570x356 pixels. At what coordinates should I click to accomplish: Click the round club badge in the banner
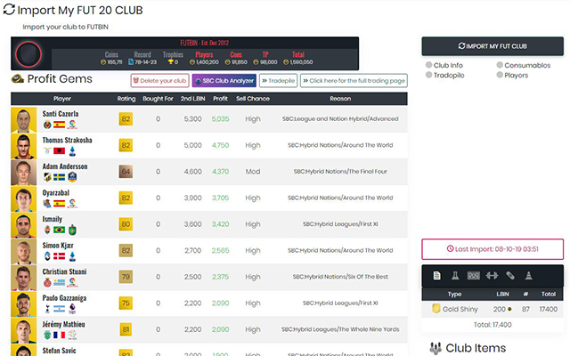[x=28, y=54]
